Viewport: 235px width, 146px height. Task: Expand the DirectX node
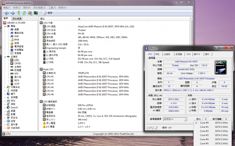click(x=5, y=108)
